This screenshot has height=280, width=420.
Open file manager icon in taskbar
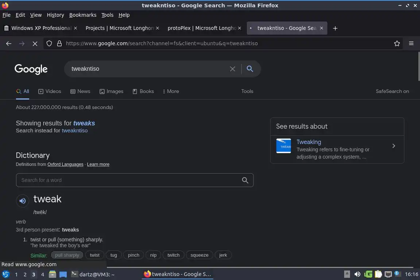tap(52, 275)
